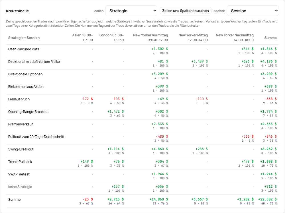
Task: Click the New Yorker Mittag column header
Action: 193,38
